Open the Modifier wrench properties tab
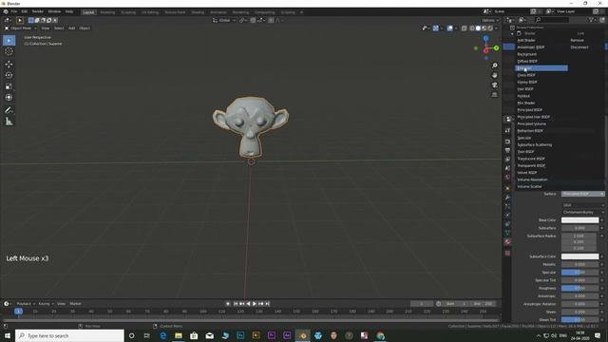Viewport: 608px width, 342px height. (507, 198)
